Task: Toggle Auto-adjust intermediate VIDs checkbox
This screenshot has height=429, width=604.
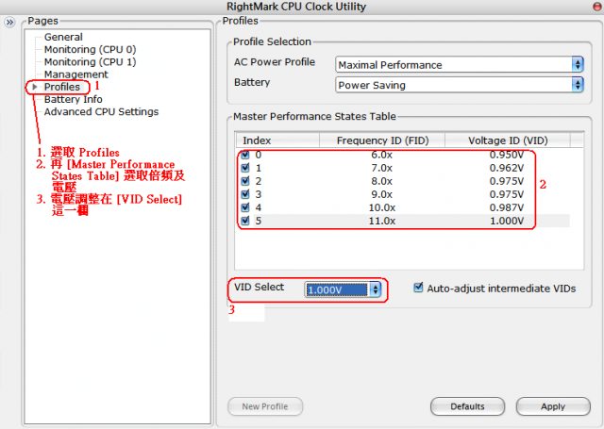Action: coord(418,288)
